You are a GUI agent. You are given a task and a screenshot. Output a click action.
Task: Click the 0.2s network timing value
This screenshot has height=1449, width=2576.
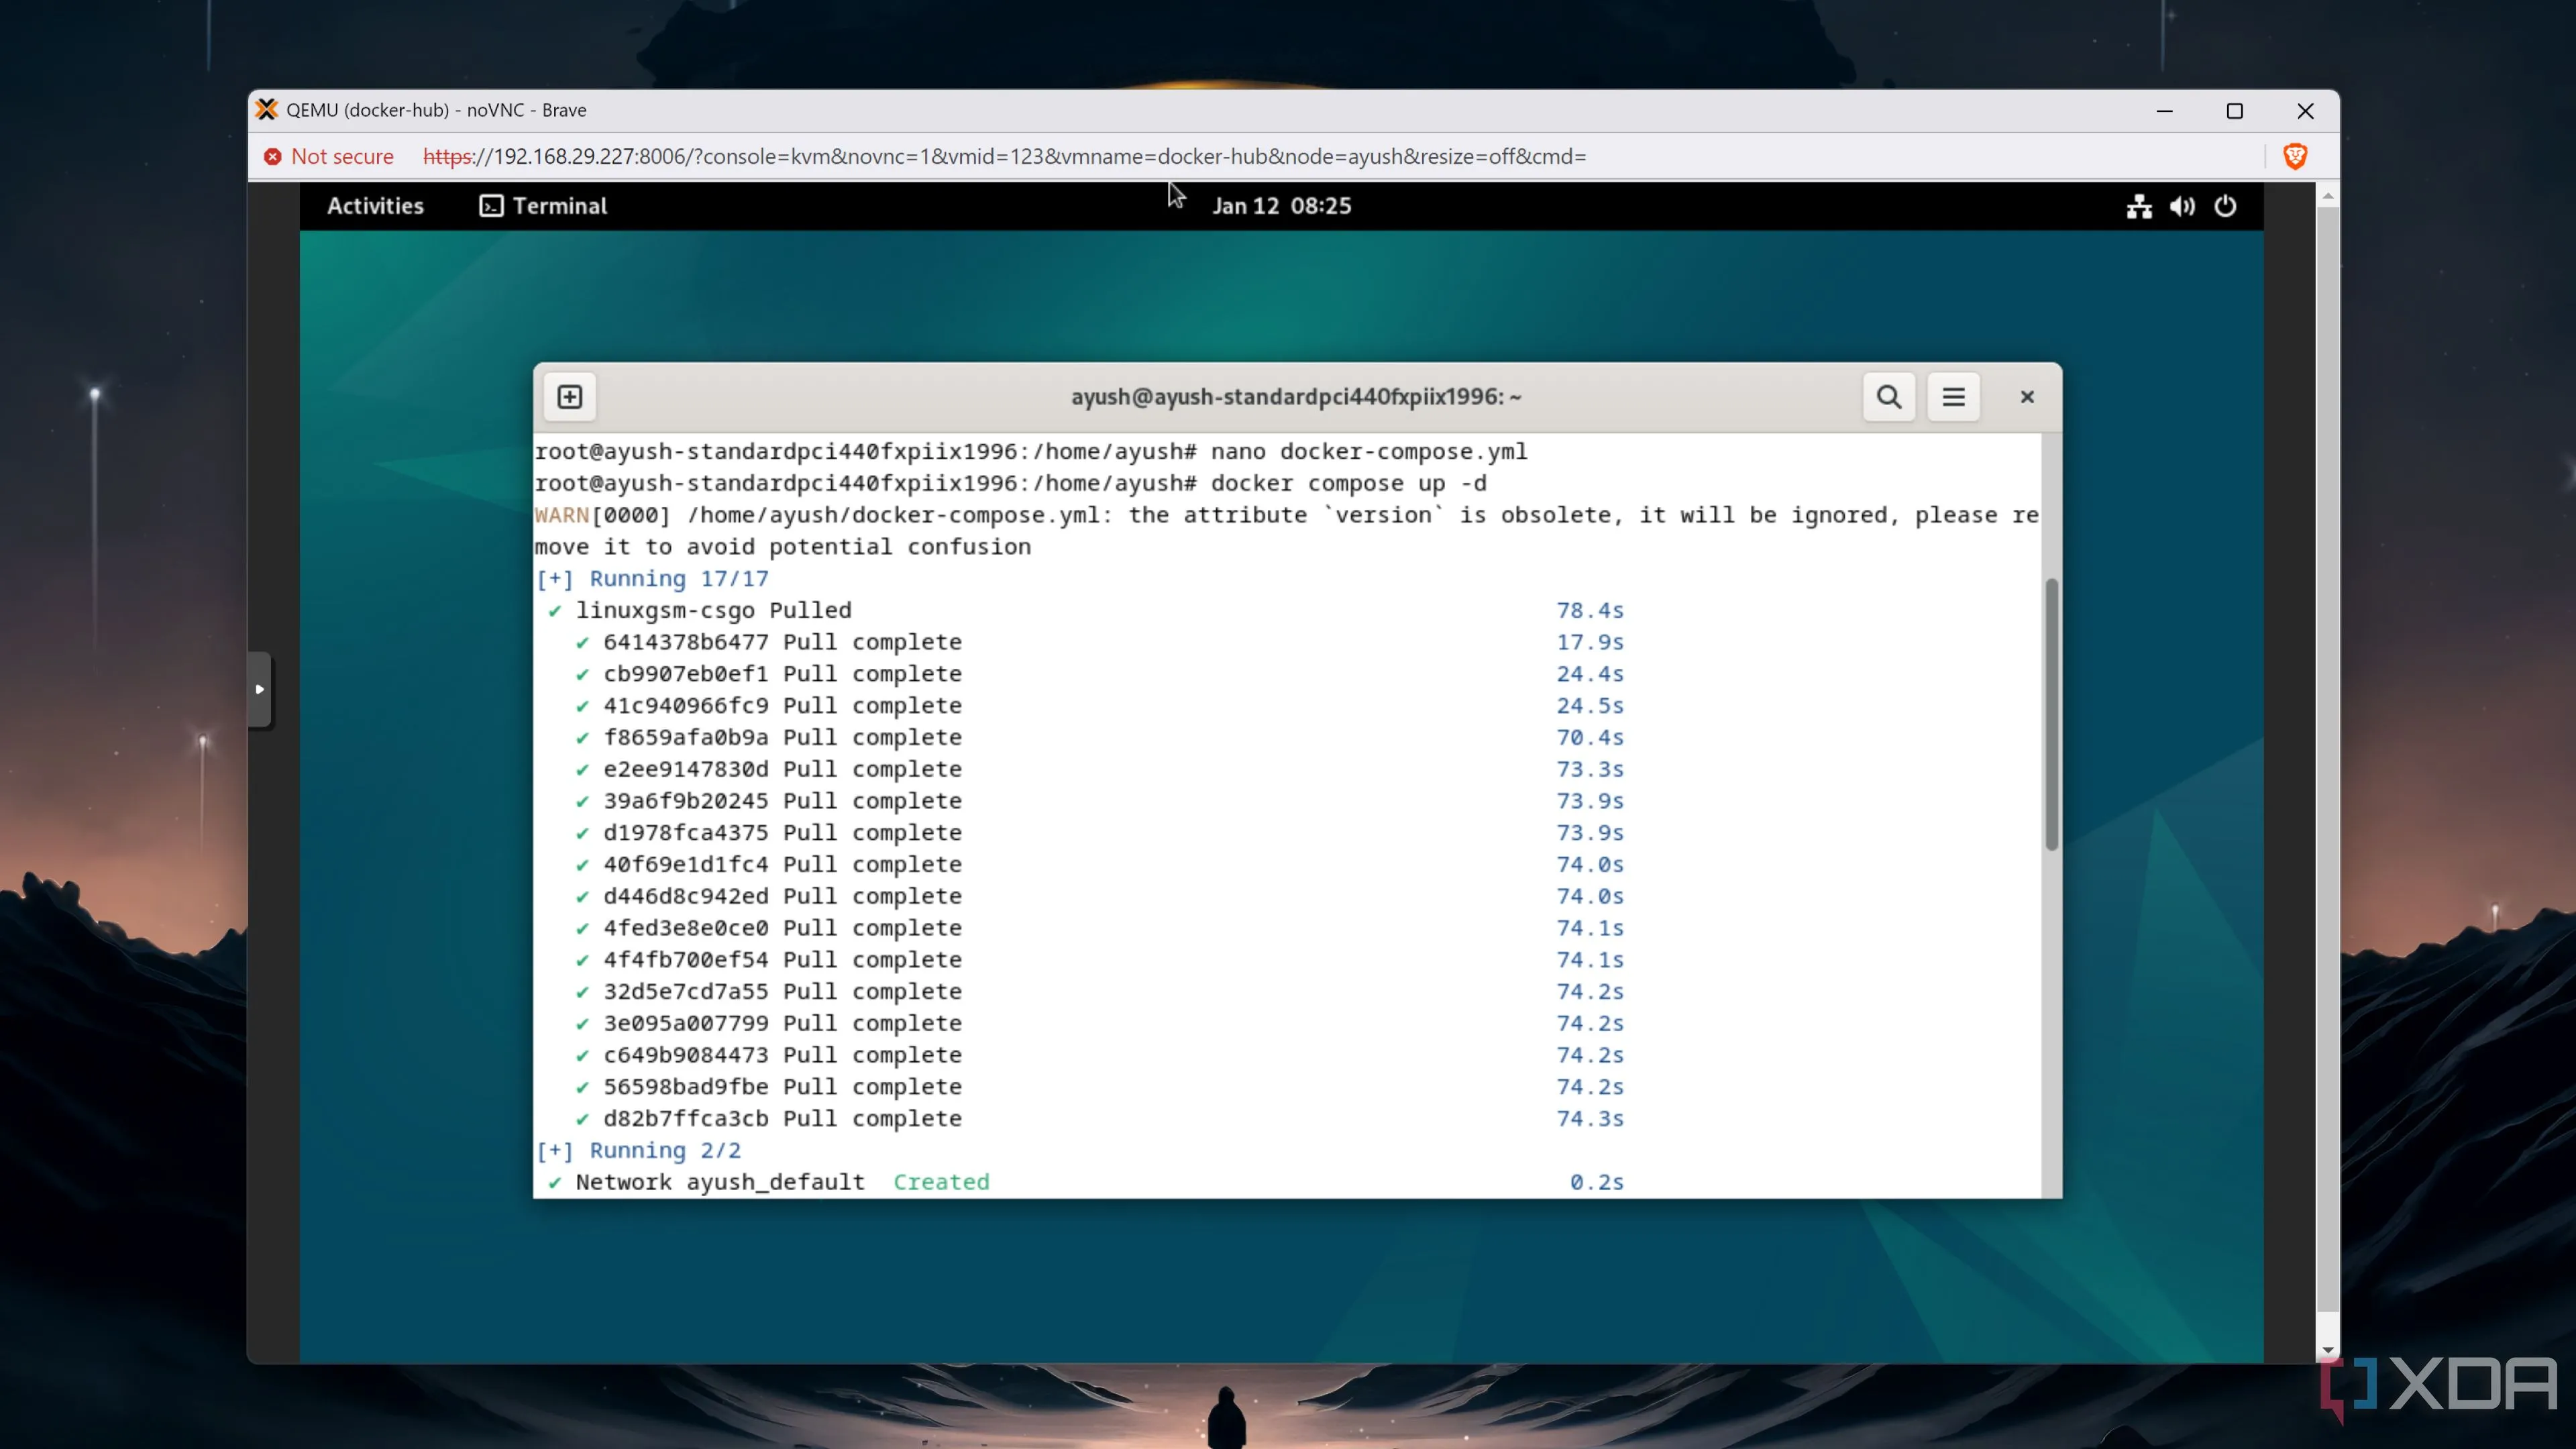[x=1597, y=1183]
